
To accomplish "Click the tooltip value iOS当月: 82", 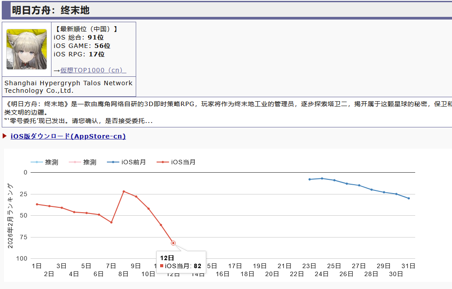I will click(181, 266).
